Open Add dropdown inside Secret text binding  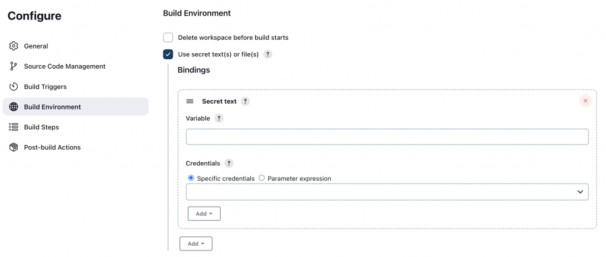point(204,214)
